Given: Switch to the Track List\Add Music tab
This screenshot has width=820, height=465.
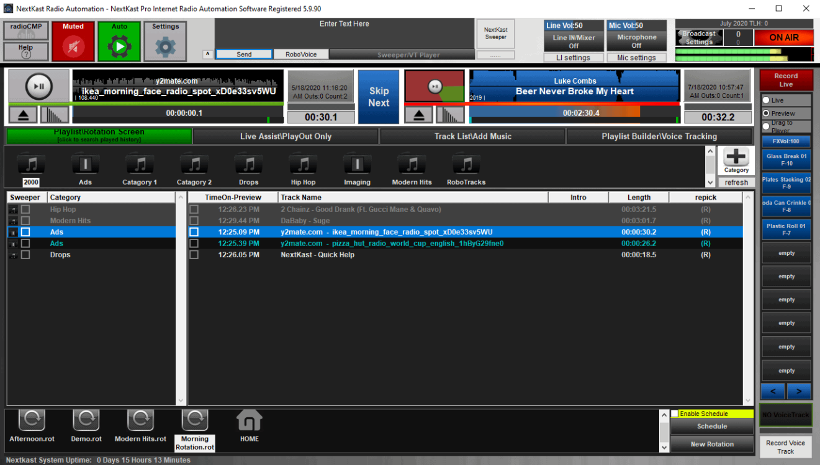Looking at the screenshot, I should pyautogui.click(x=472, y=136).
